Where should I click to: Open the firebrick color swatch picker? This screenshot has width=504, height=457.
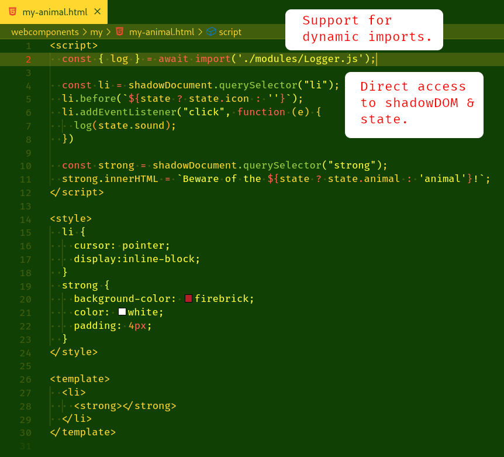click(189, 298)
